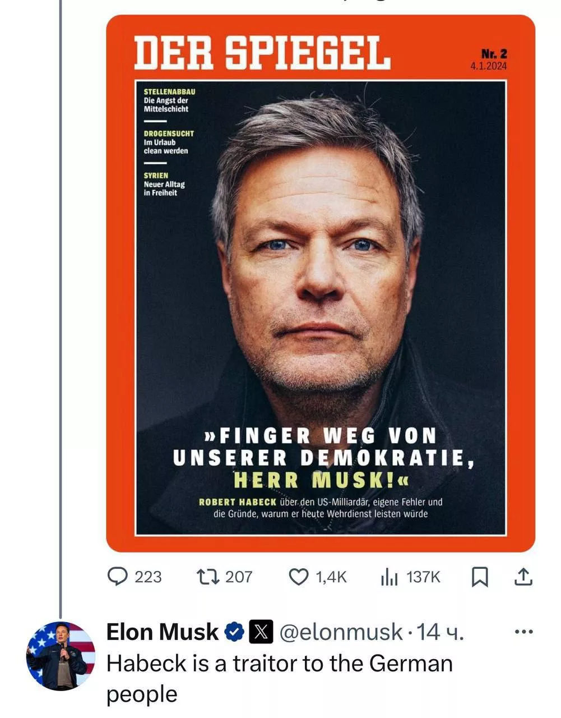
Task: Open view analytics bar chart icon
Action: [389, 576]
